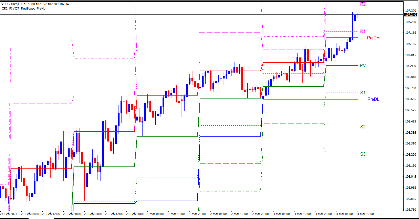Image resolution: width=419 pixels, height=219 pixels.
Task: Click 105.780 on the price scale
Action: (411, 209)
